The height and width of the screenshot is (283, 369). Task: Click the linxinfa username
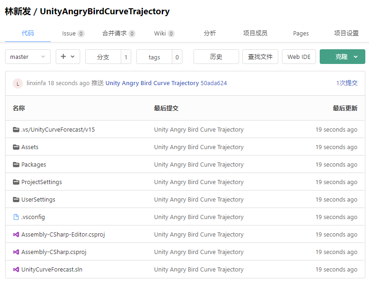(36, 83)
